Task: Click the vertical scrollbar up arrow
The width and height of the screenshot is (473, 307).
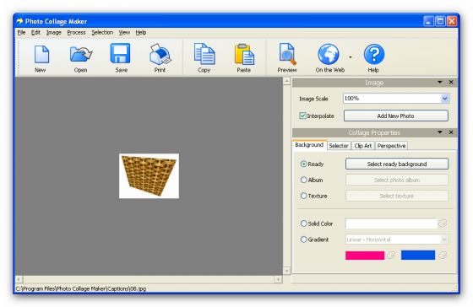Action: [286, 81]
